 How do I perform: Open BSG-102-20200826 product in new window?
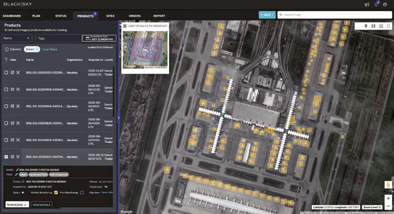pos(12,123)
